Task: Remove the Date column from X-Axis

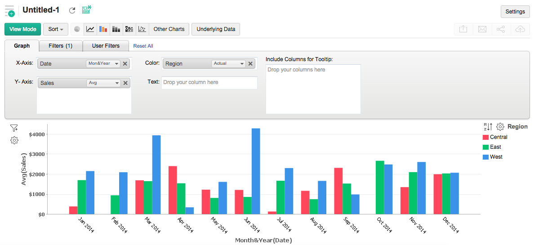Action: click(125, 63)
